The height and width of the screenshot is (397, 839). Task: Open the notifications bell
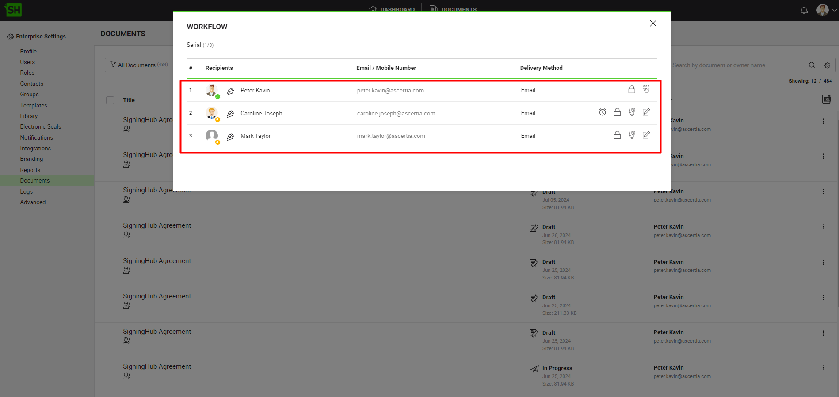tap(804, 10)
